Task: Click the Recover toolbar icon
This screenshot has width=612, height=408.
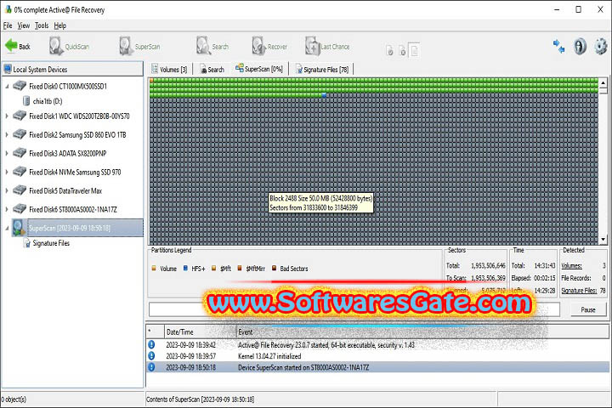Action: click(x=269, y=46)
